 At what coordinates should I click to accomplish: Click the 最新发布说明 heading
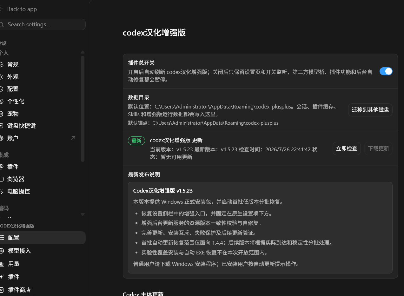click(144, 174)
